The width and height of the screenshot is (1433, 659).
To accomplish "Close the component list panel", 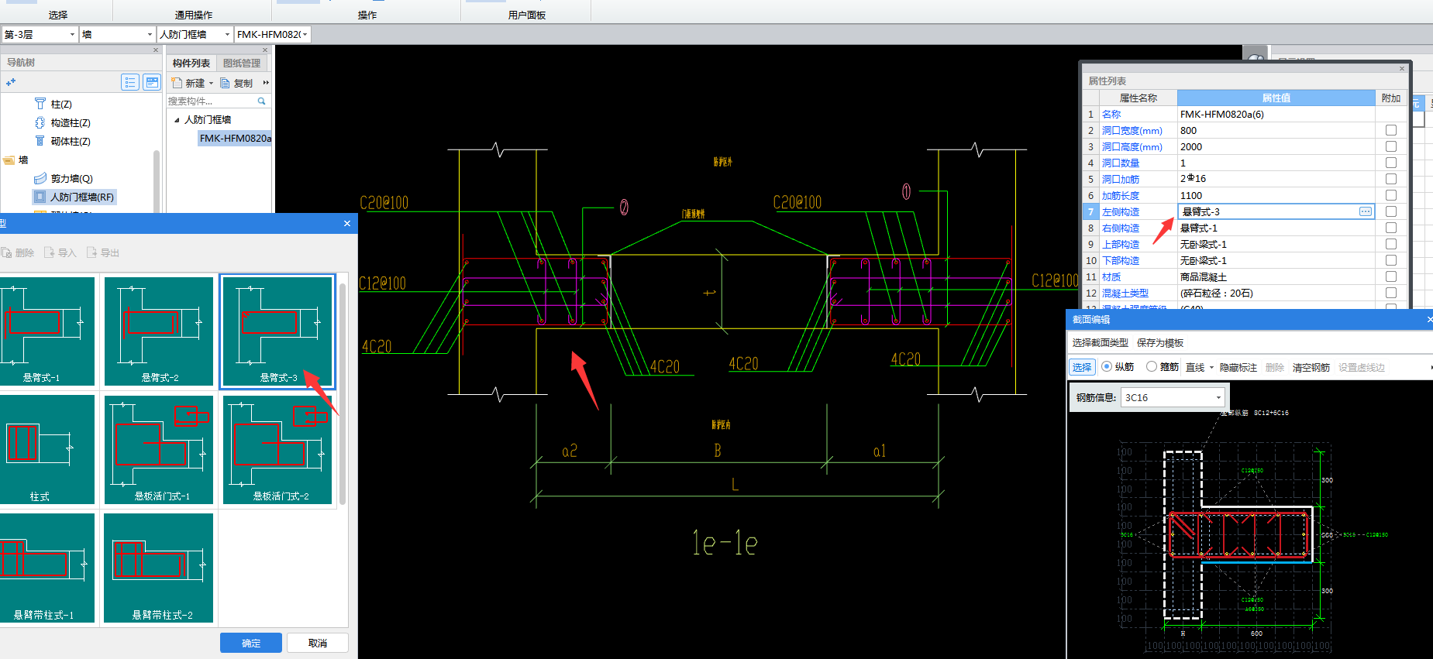I will pyautogui.click(x=265, y=50).
